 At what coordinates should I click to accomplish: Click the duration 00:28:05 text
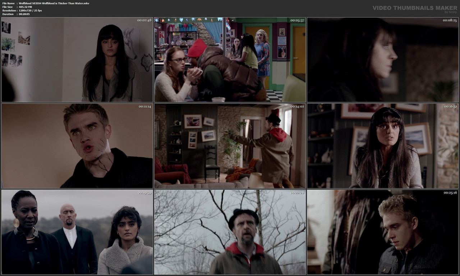click(24, 14)
